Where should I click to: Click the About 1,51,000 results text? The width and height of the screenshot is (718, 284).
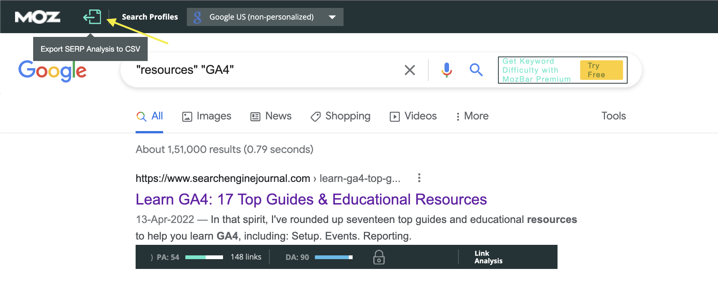225,150
